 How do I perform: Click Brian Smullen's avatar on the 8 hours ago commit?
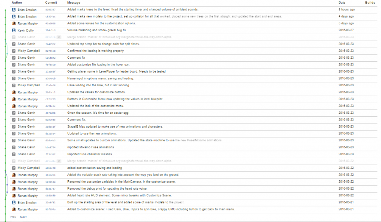(x=14, y=10)
